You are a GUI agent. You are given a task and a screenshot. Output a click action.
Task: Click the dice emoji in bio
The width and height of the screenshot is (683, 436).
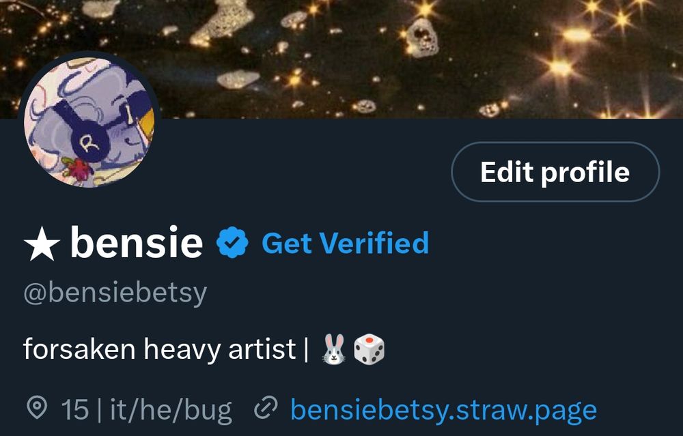click(369, 349)
